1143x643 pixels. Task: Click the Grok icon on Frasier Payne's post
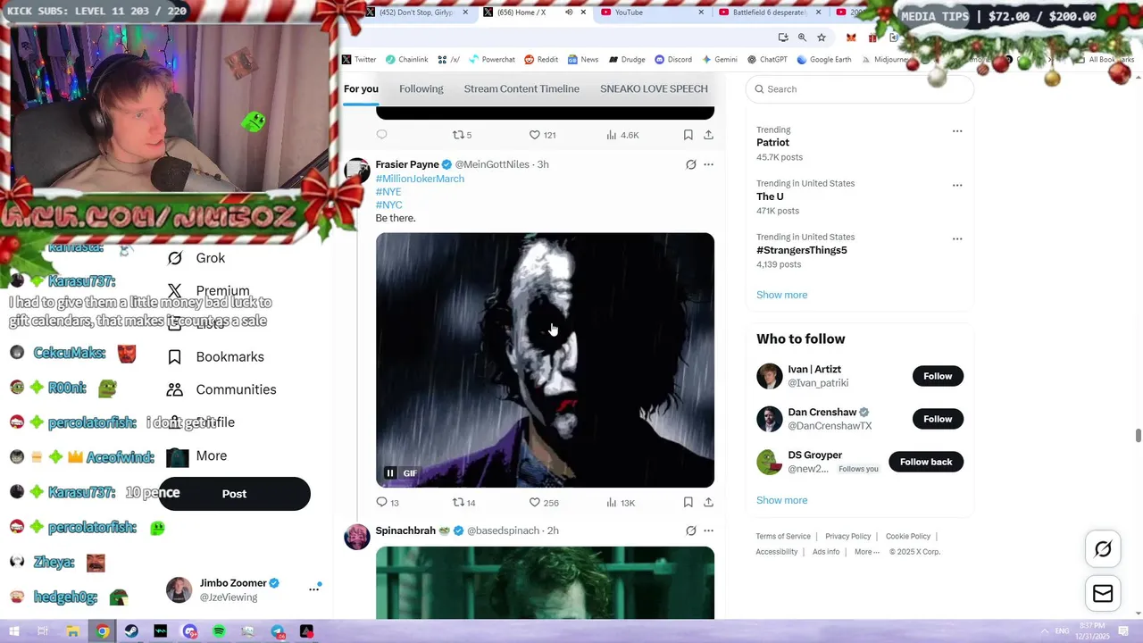(x=690, y=164)
